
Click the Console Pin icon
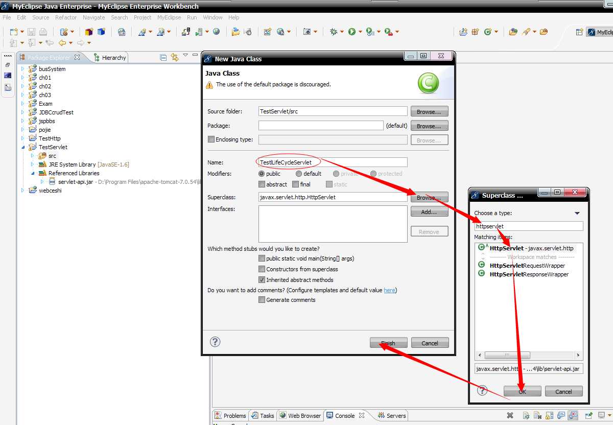588,416
